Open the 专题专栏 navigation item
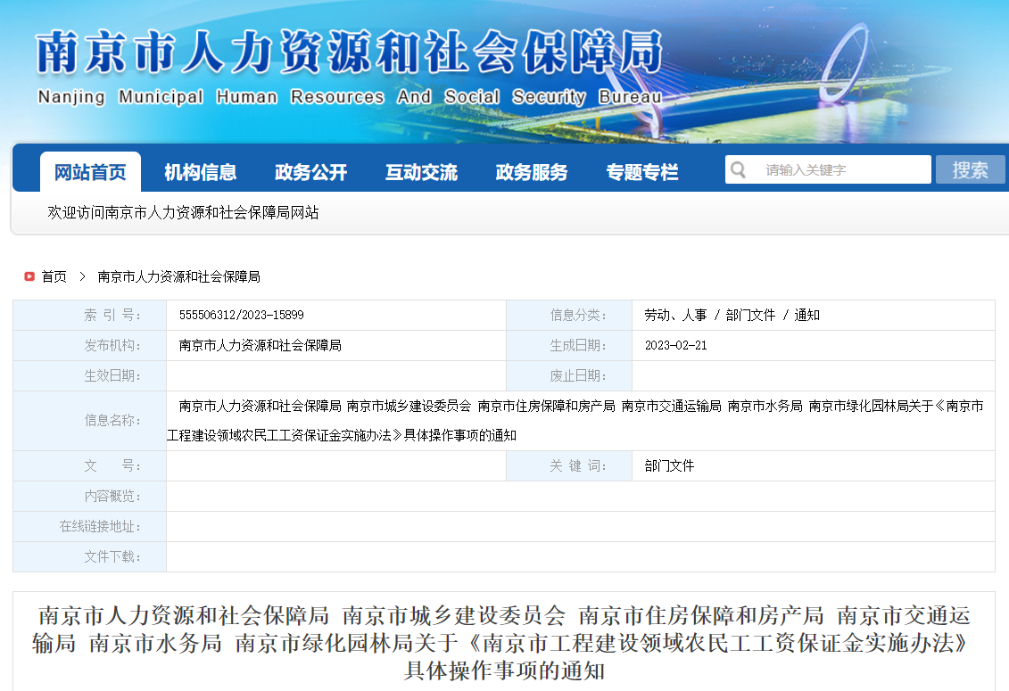 pyautogui.click(x=642, y=172)
